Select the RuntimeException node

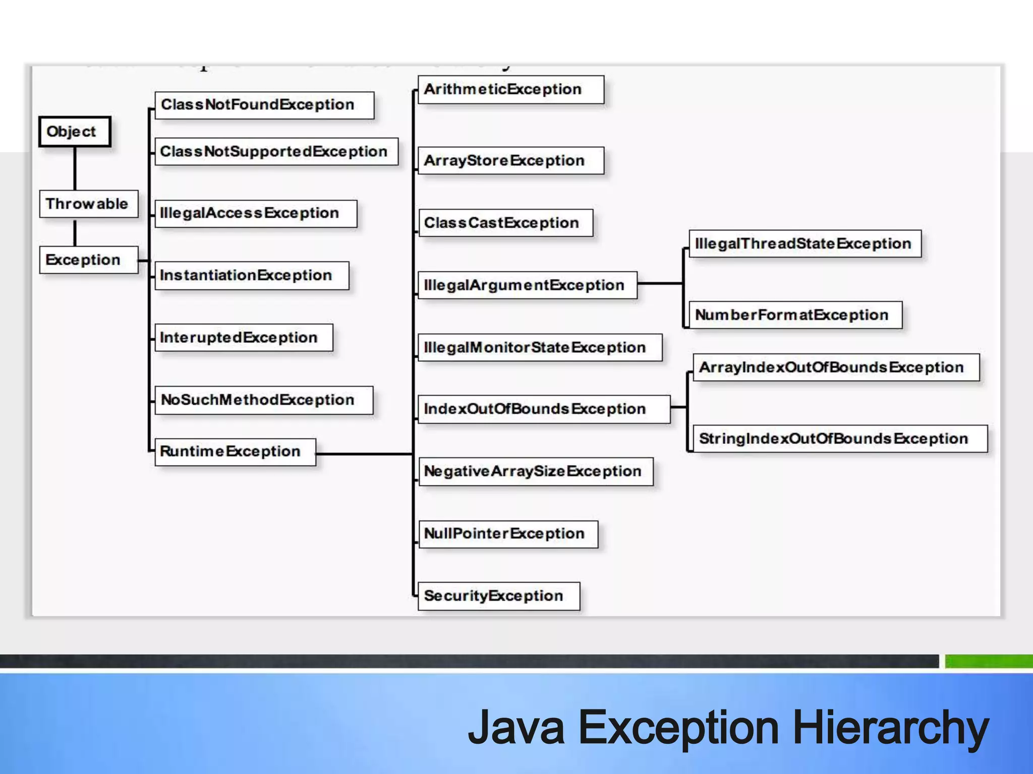[235, 452]
